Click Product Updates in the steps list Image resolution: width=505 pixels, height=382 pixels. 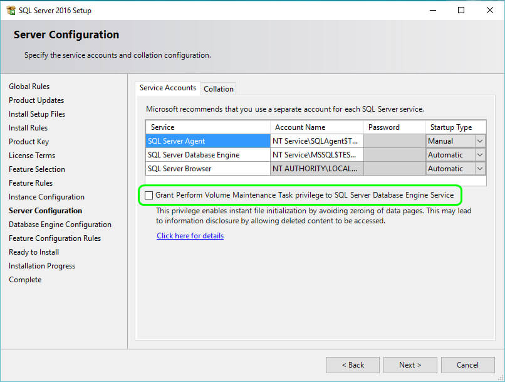click(x=36, y=100)
